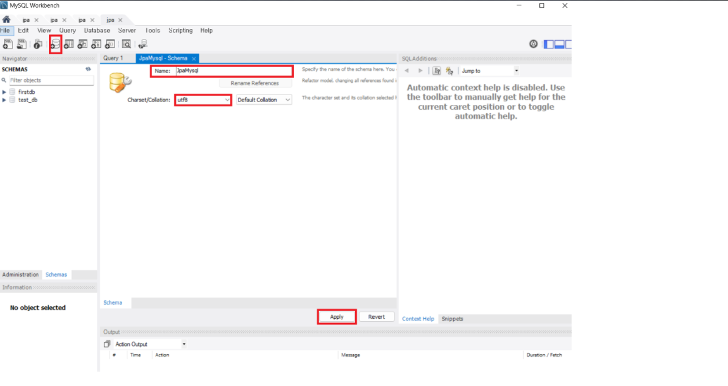Click the schema Name input field
728x386 pixels.
click(x=233, y=71)
